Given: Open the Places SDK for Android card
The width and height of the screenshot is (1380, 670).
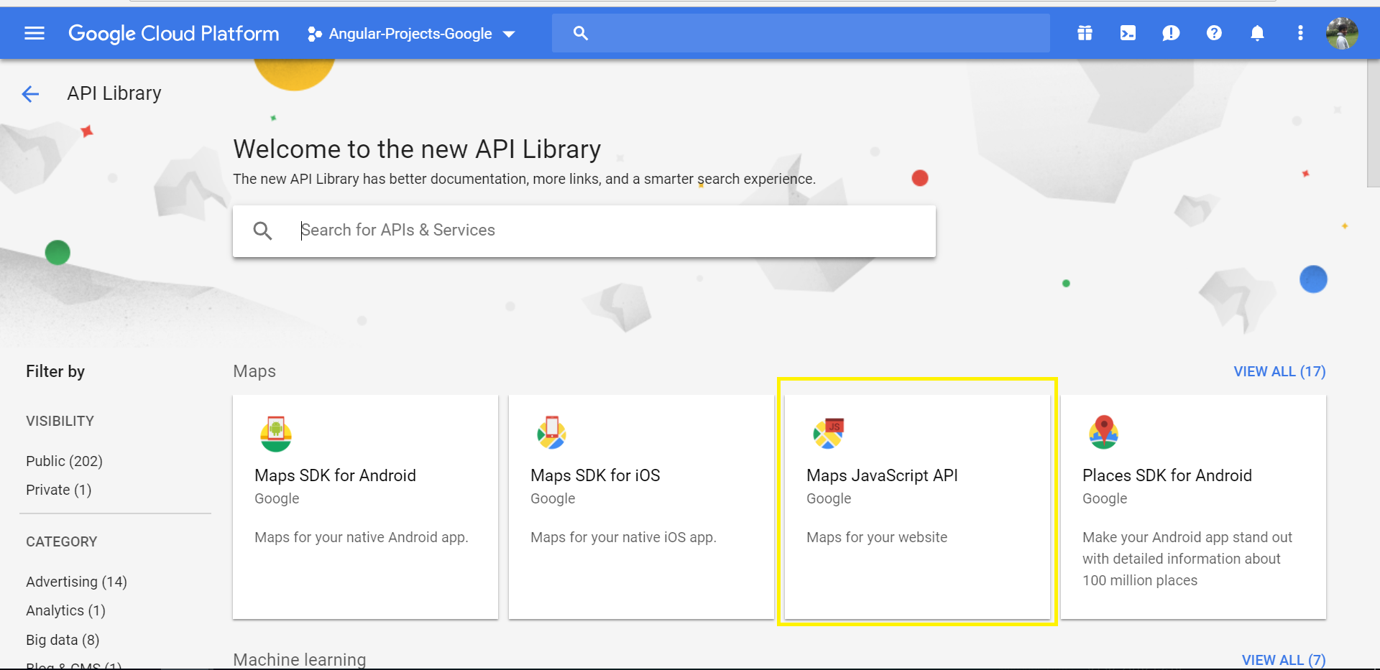Looking at the screenshot, I should click(x=1193, y=506).
